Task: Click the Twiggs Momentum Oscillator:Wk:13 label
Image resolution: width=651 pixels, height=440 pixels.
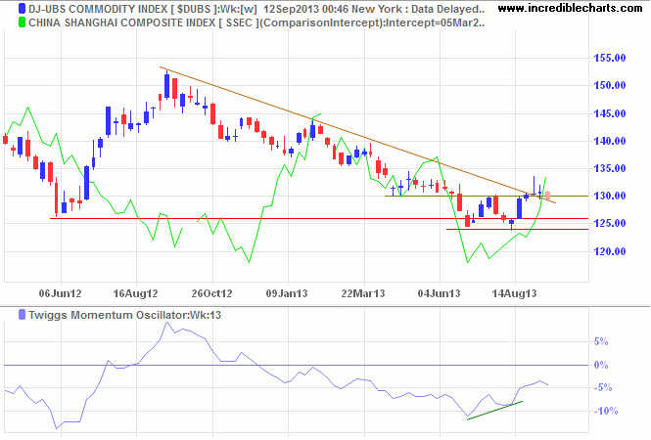Action: tap(125, 315)
